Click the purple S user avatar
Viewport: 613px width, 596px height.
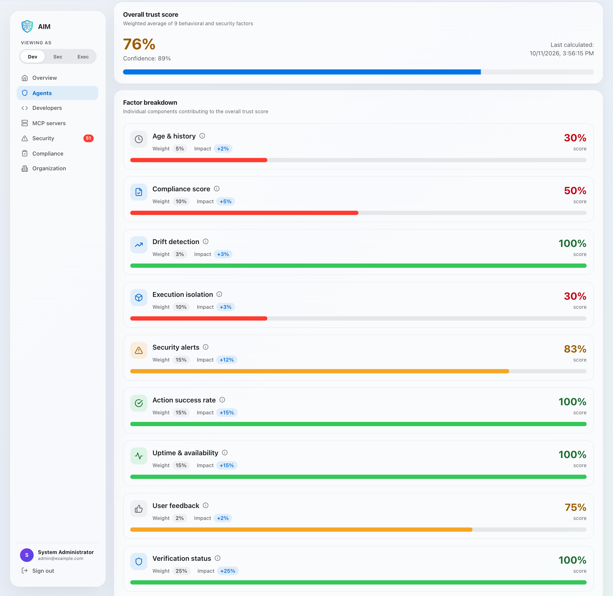coord(27,555)
